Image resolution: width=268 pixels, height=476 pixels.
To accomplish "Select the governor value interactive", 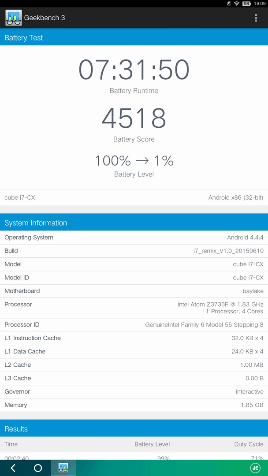I will (250, 392).
